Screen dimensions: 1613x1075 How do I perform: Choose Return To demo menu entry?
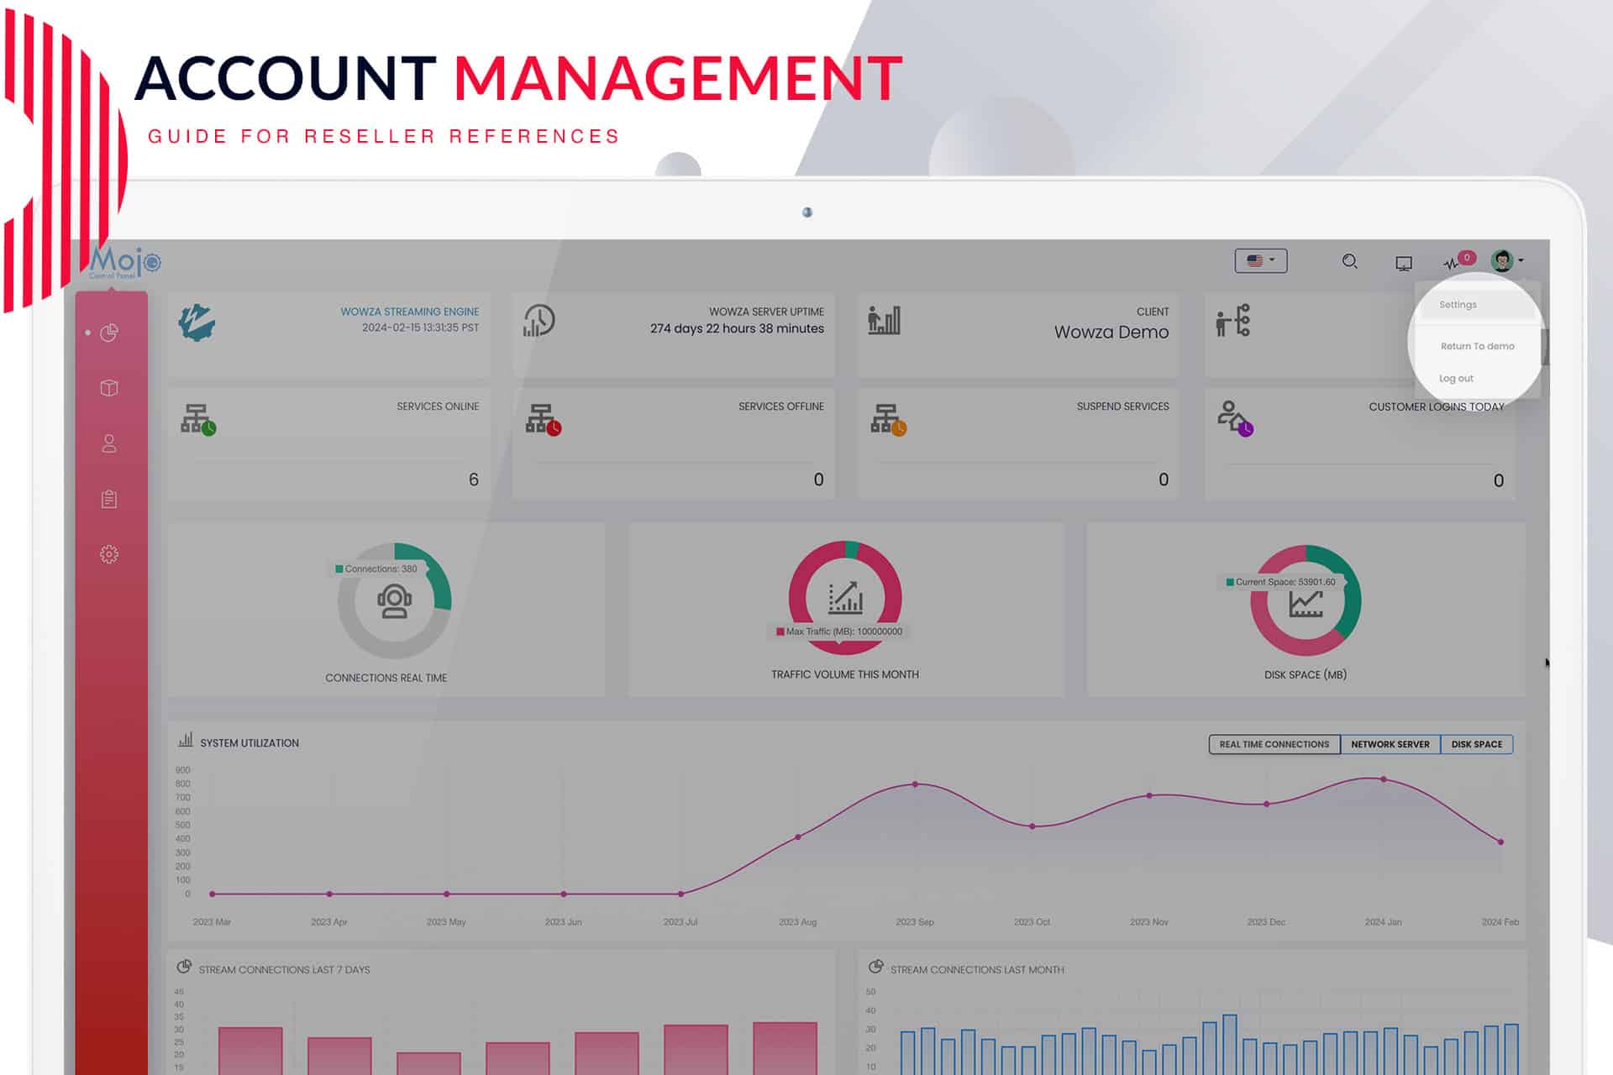1477,346
